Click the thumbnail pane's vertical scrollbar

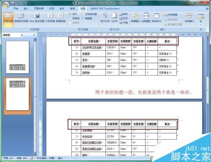[35, 96]
